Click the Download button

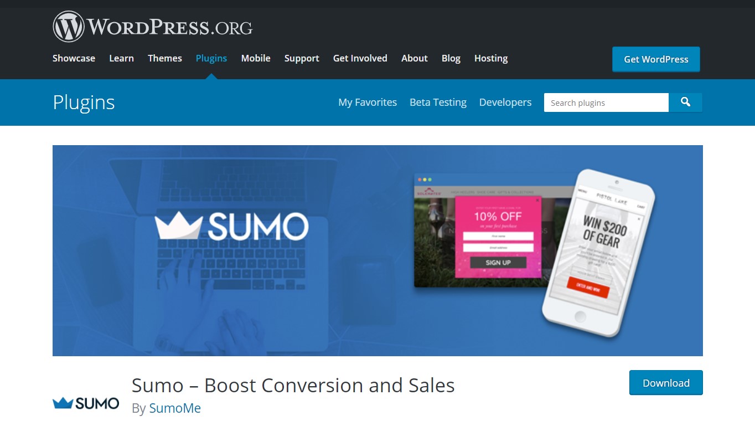(x=666, y=383)
